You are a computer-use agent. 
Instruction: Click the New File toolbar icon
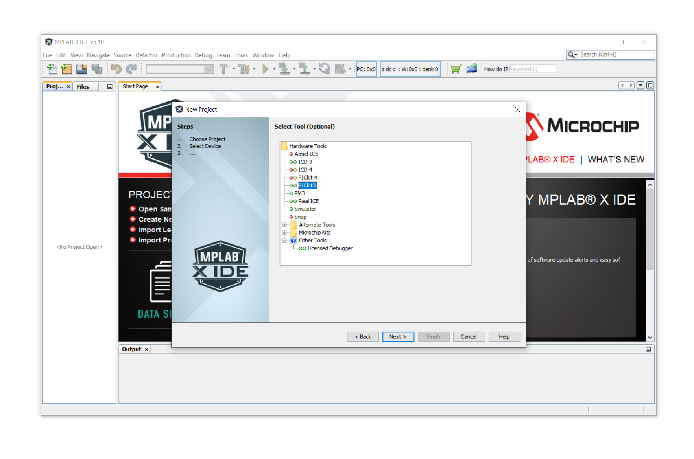[52, 69]
